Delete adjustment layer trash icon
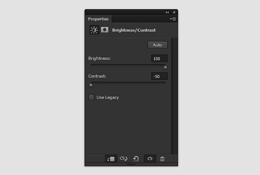This screenshot has width=260, height=175. 162,159
